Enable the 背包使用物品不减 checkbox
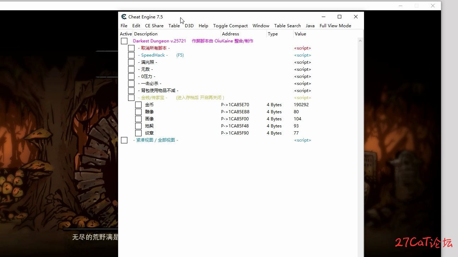This screenshot has height=257, width=458. [131, 91]
